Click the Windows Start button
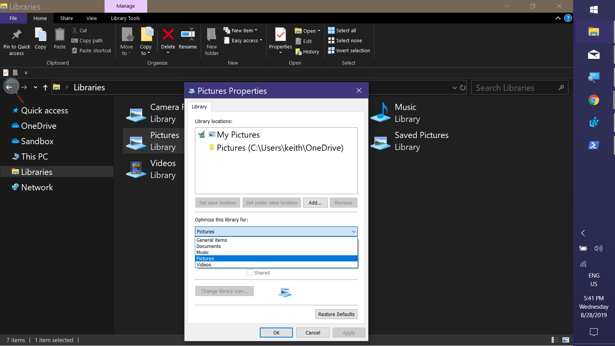Image resolution: width=615 pixels, height=346 pixels. coord(594,10)
